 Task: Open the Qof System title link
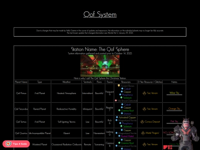click(100, 14)
